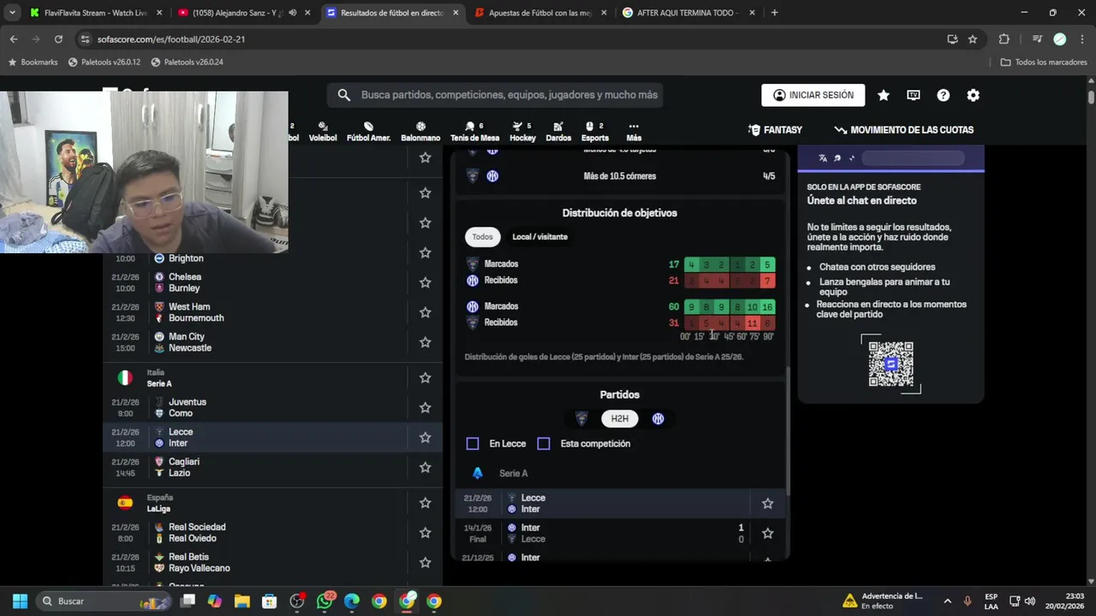Open File Explorer from the taskbar
The width and height of the screenshot is (1096, 616).
pos(242,601)
